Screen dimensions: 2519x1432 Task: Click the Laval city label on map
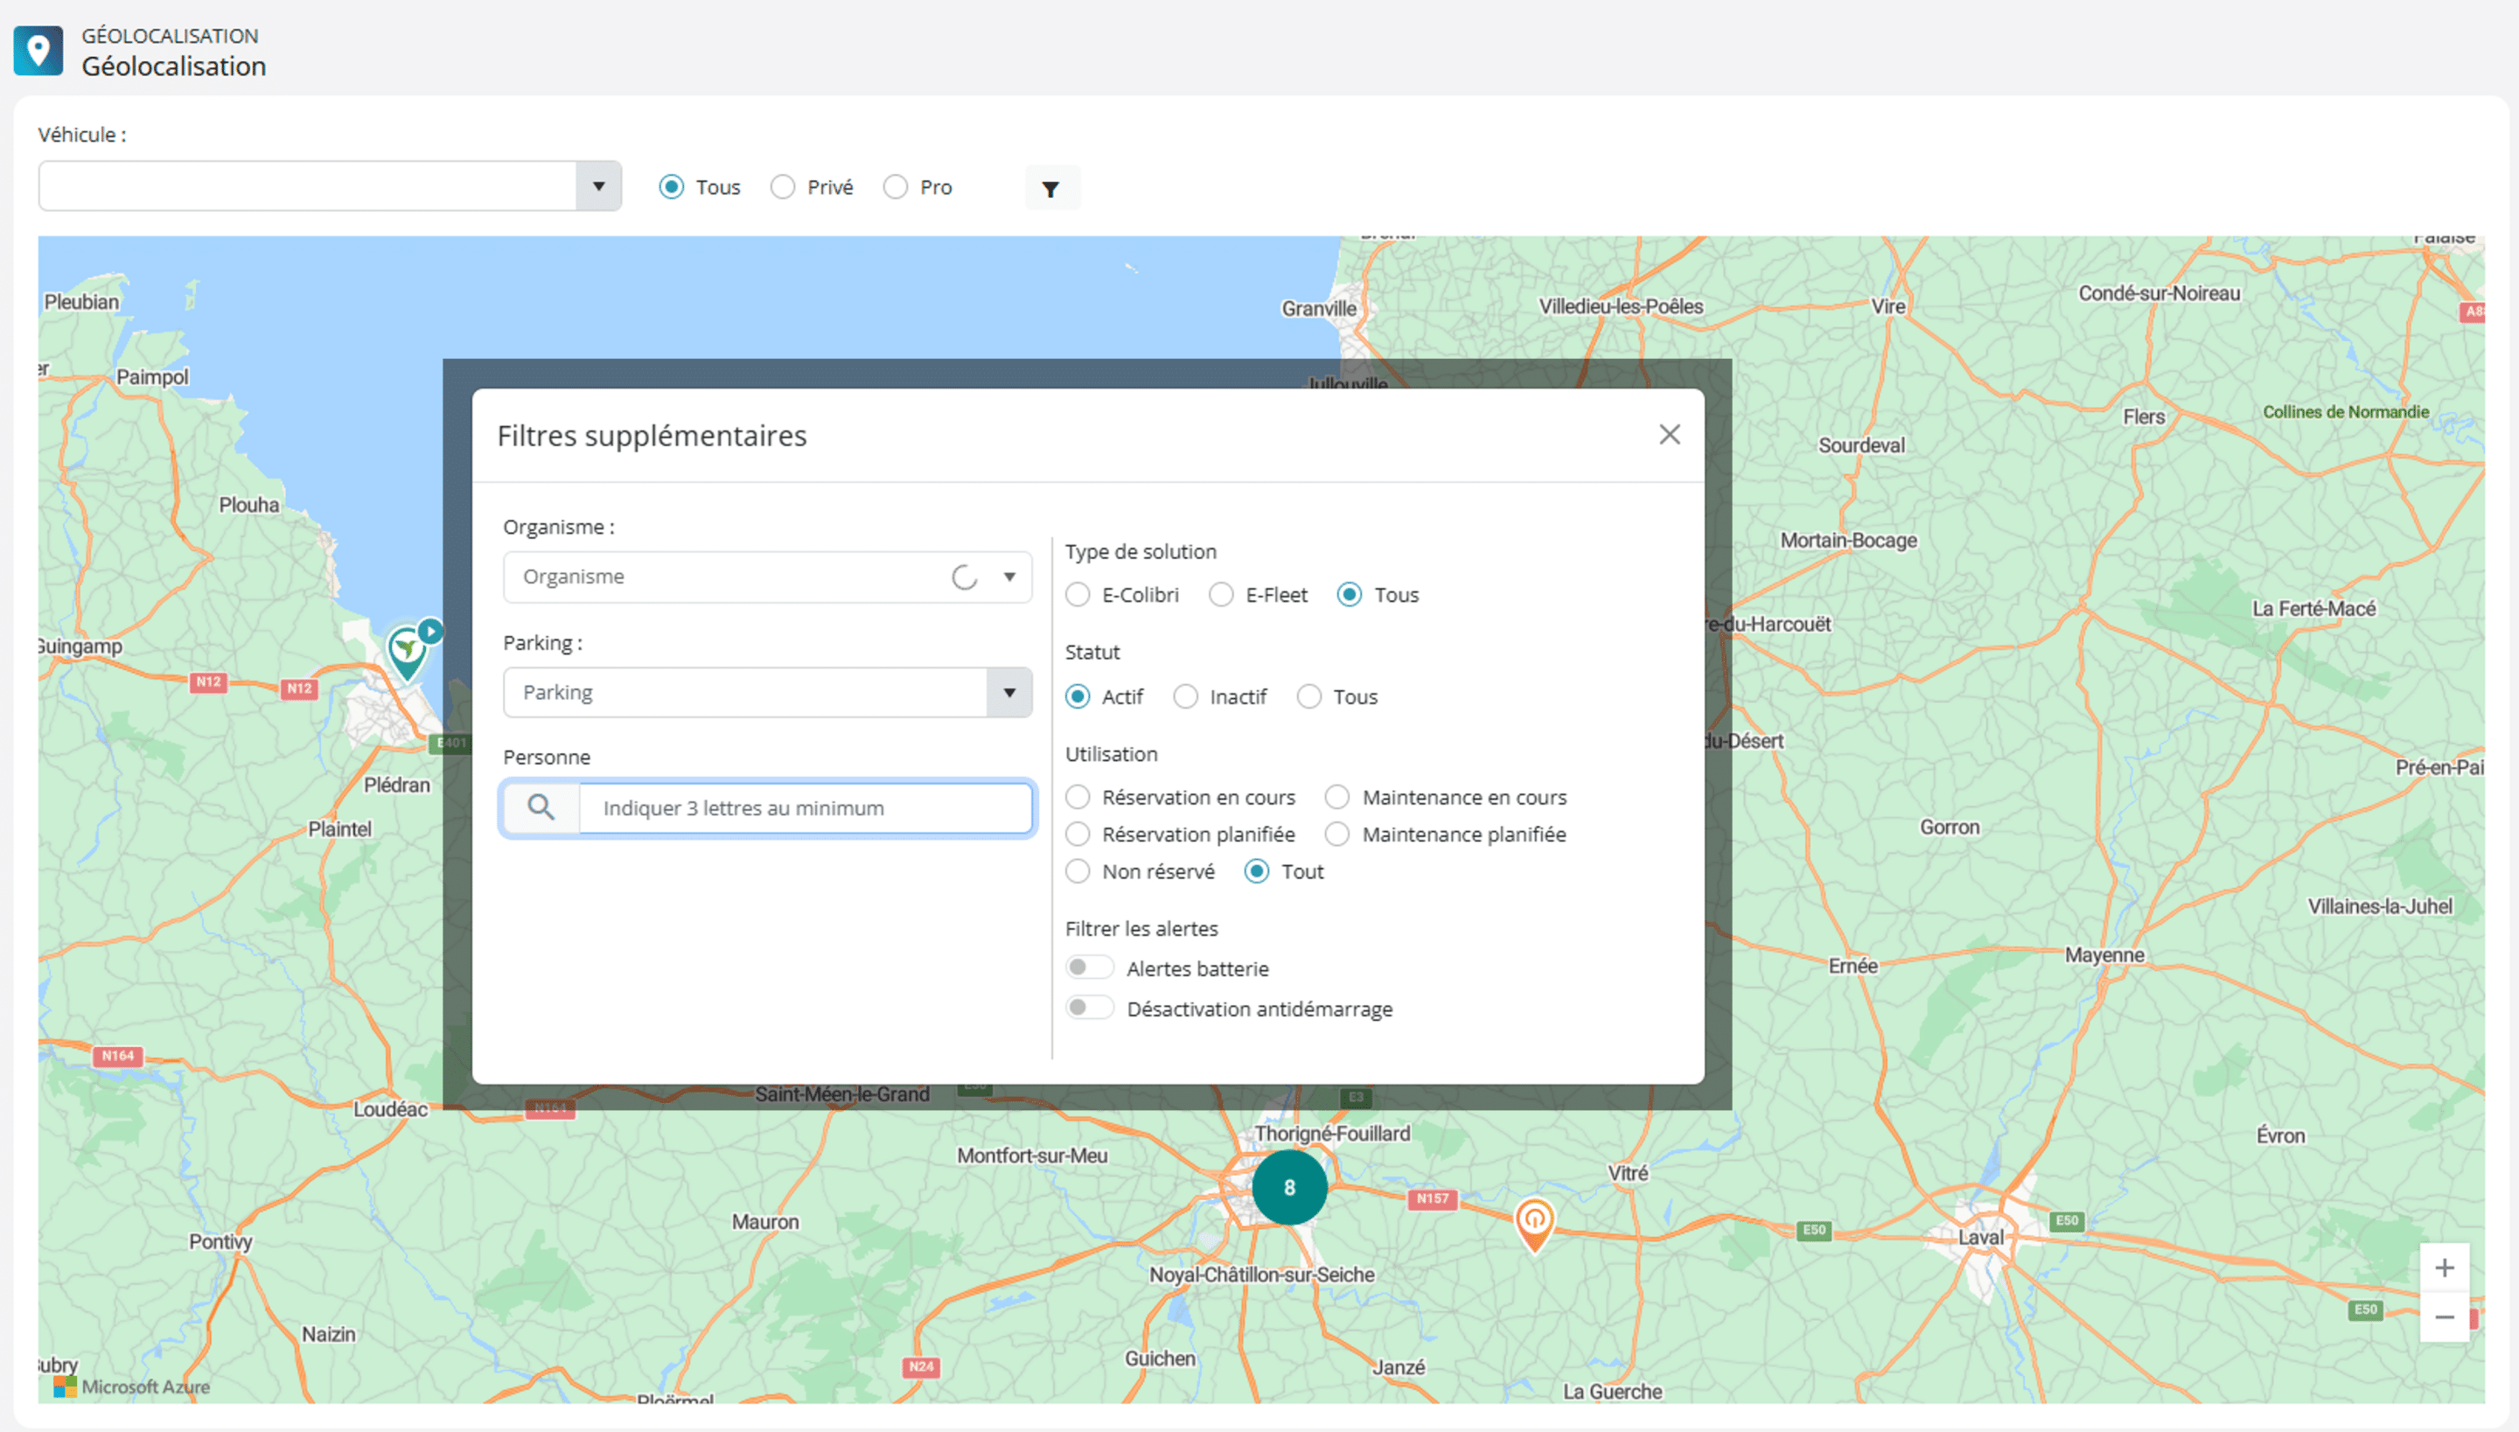[x=1980, y=1237]
